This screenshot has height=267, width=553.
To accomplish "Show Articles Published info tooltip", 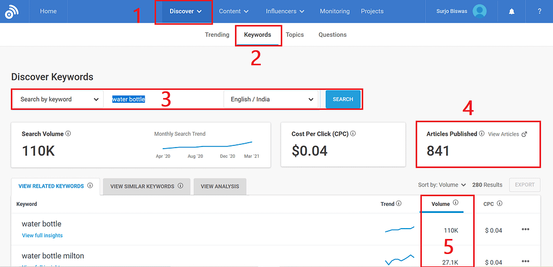I will [x=481, y=134].
